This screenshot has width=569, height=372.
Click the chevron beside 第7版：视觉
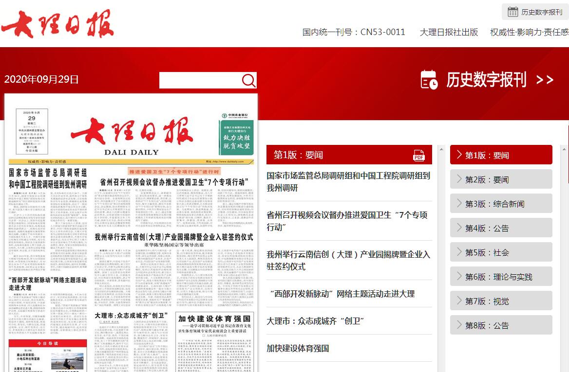tap(459, 301)
